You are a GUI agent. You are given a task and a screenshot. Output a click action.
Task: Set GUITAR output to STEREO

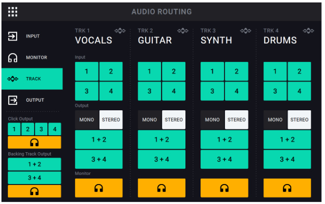click(174, 120)
